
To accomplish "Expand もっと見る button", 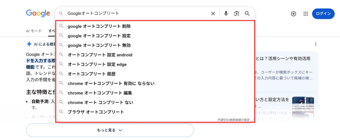I will click(110, 130).
